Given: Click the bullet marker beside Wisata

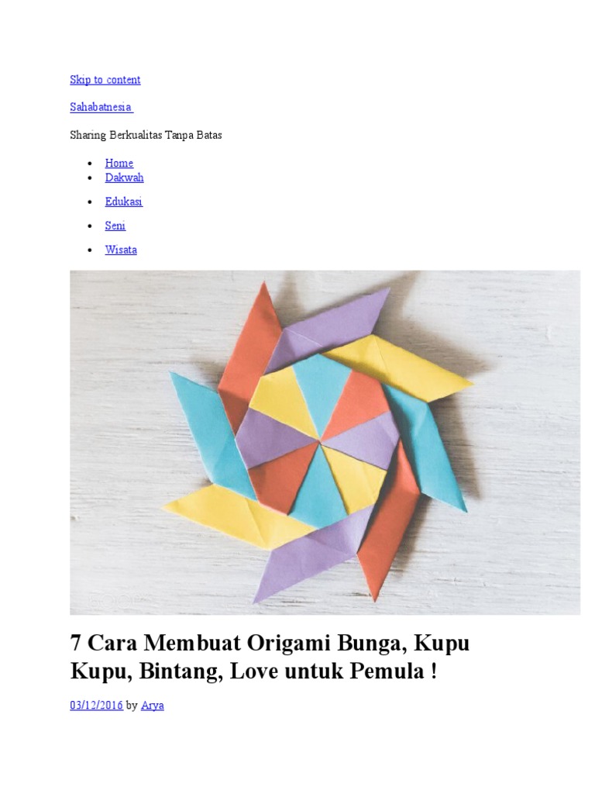Looking at the screenshot, I should pyautogui.click(x=90, y=250).
